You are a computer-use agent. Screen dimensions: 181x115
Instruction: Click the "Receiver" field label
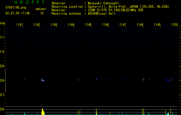(58, 10)
